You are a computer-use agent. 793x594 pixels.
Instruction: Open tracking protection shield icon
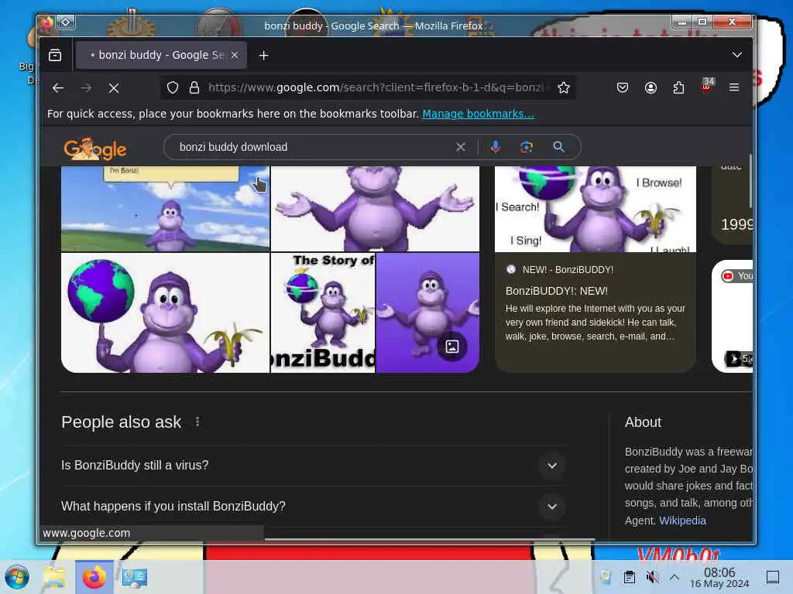(173, 88)
